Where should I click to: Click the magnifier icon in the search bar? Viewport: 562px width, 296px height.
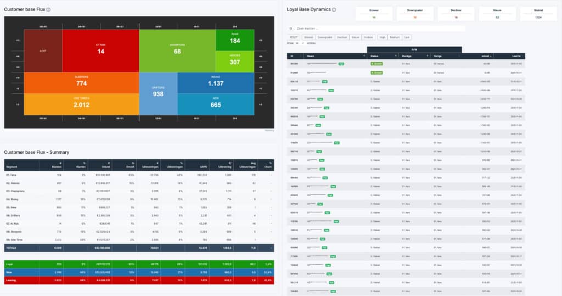[291, 28]
